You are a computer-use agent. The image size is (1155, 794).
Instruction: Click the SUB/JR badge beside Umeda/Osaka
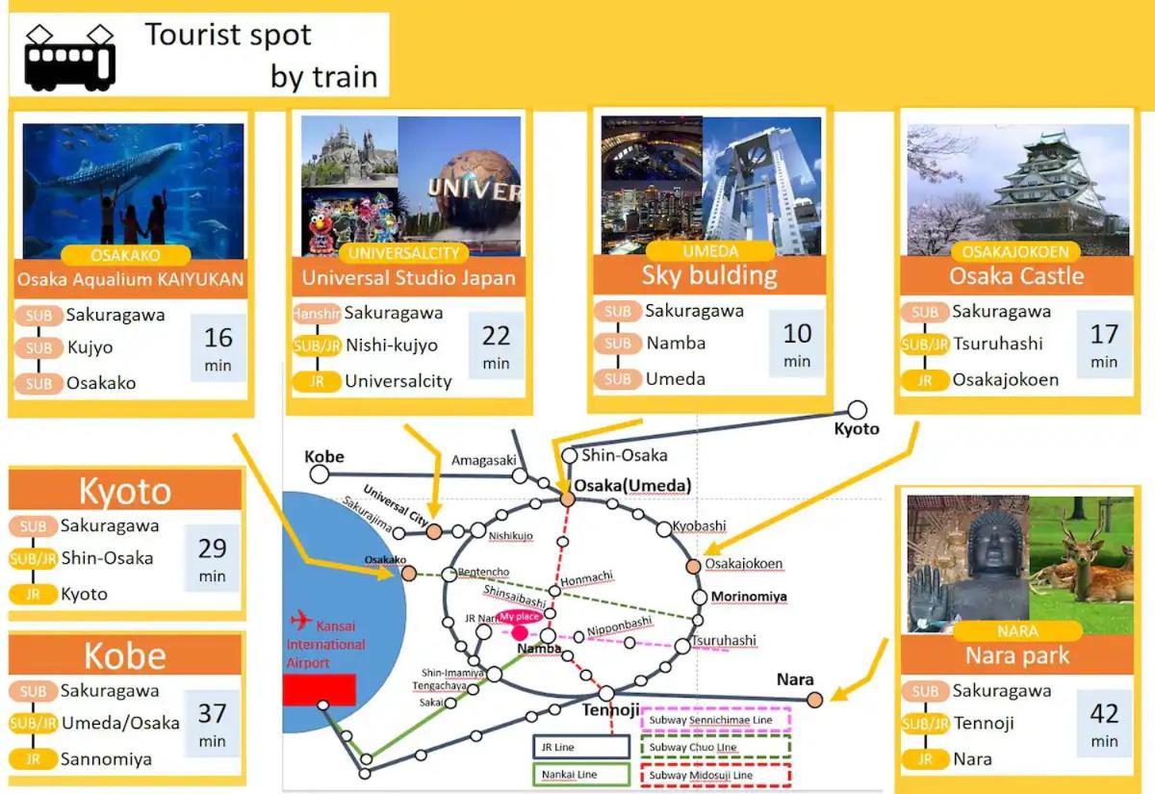pyautogui.click(x=34, y=723)
